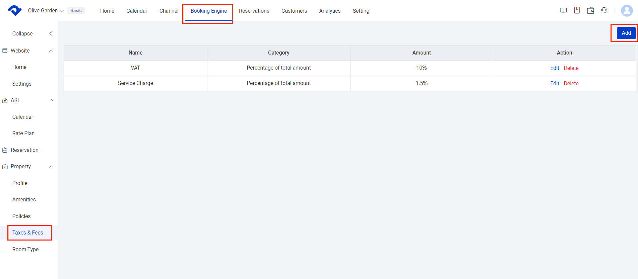This screenshot has width=638, height=279.
Task: Click the Reservation sidebar item
Action: pos(24,150)
